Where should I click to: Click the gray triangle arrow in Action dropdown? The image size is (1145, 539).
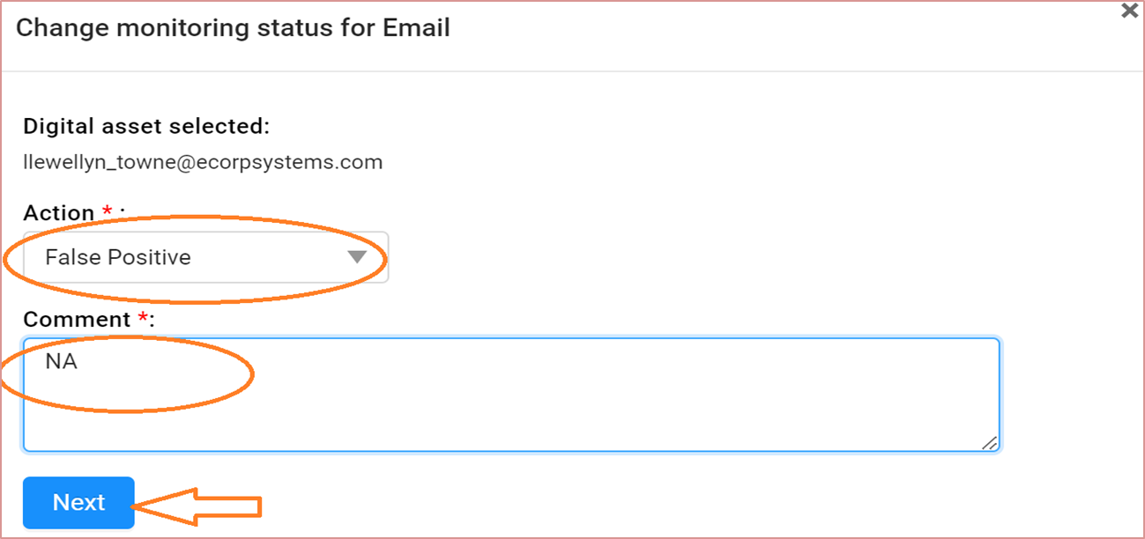click(356, 257)
